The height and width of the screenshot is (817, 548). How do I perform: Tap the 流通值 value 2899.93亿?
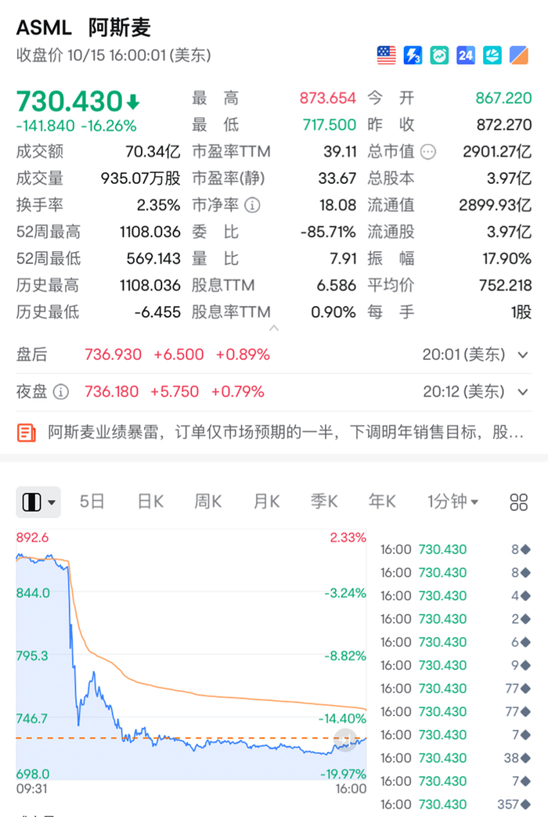(x=495, y=205)
